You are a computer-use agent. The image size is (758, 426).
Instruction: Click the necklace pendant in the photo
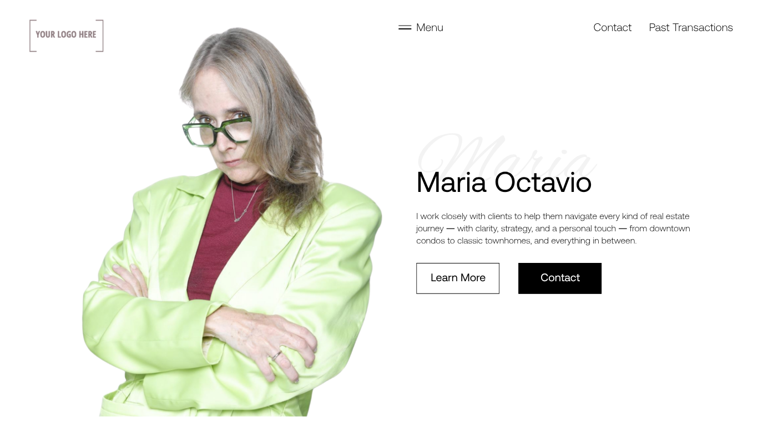tap(239, 219)
